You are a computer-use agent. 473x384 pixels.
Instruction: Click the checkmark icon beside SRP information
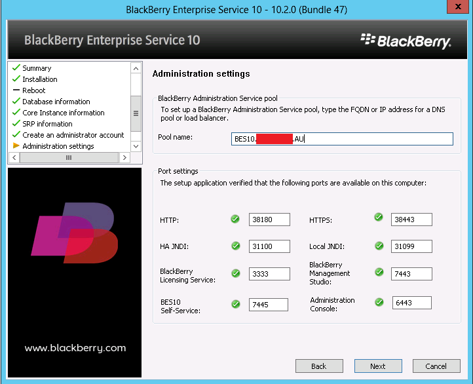16,123
